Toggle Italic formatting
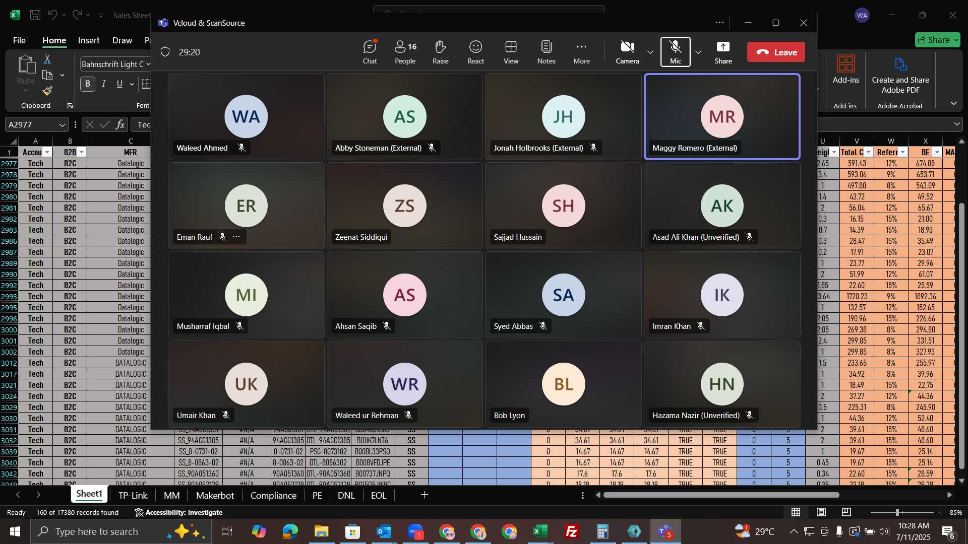 point(104,84)
